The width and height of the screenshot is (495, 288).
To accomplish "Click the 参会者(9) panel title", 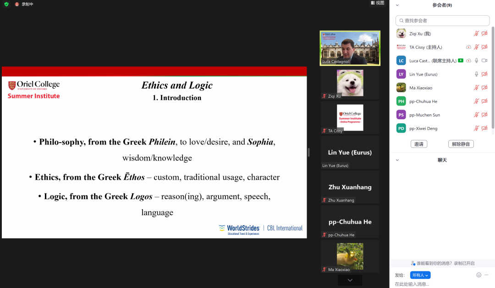I will pos(442,5).
